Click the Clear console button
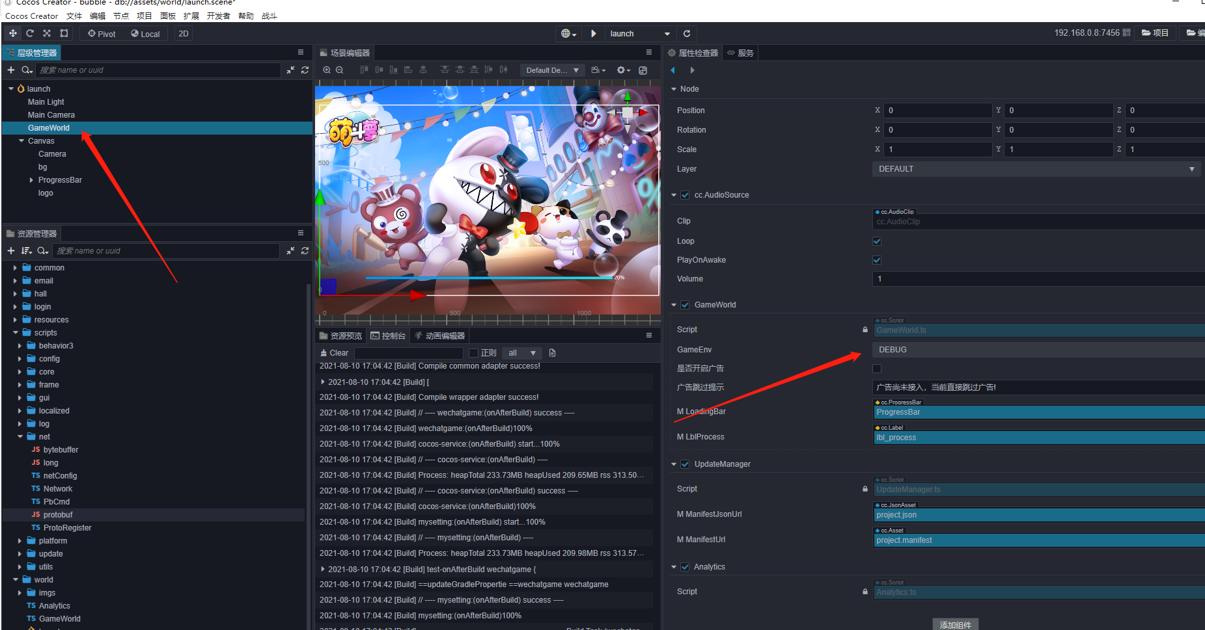 pos(334,352)
